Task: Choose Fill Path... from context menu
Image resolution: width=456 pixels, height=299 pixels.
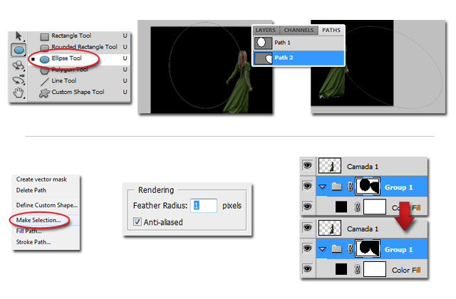Action: [28, 231]
